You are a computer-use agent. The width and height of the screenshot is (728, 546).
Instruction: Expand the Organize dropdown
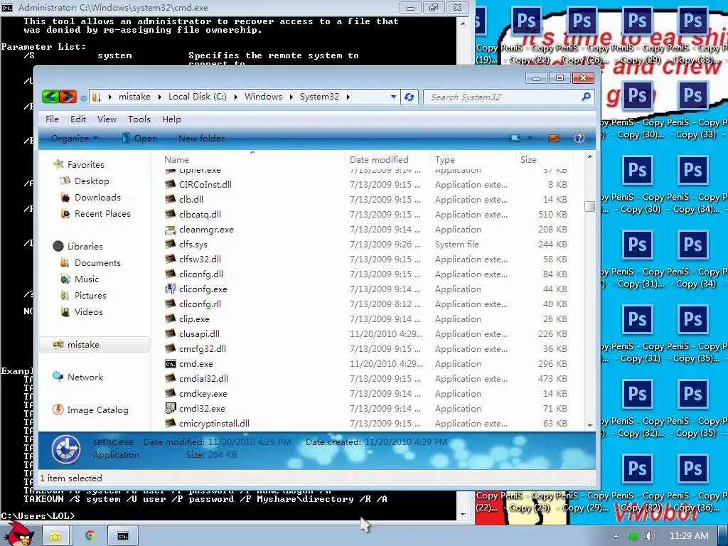(74, 138)
